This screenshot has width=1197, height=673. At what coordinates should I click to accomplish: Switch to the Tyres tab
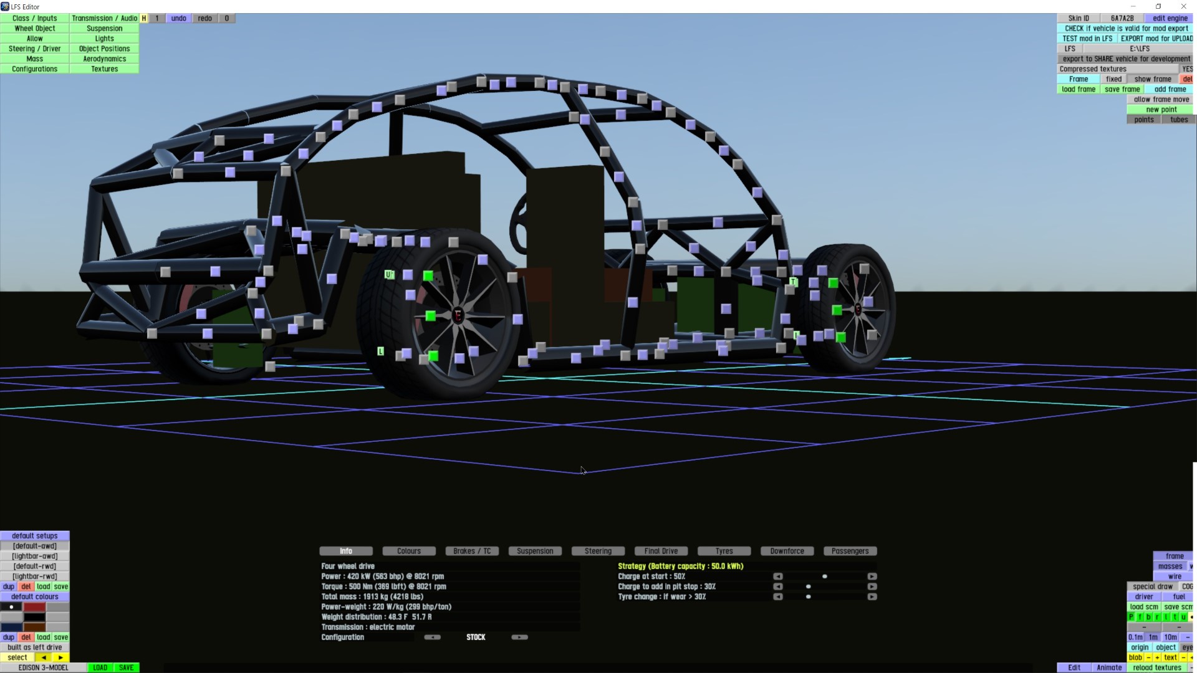[x=724, y=551]
